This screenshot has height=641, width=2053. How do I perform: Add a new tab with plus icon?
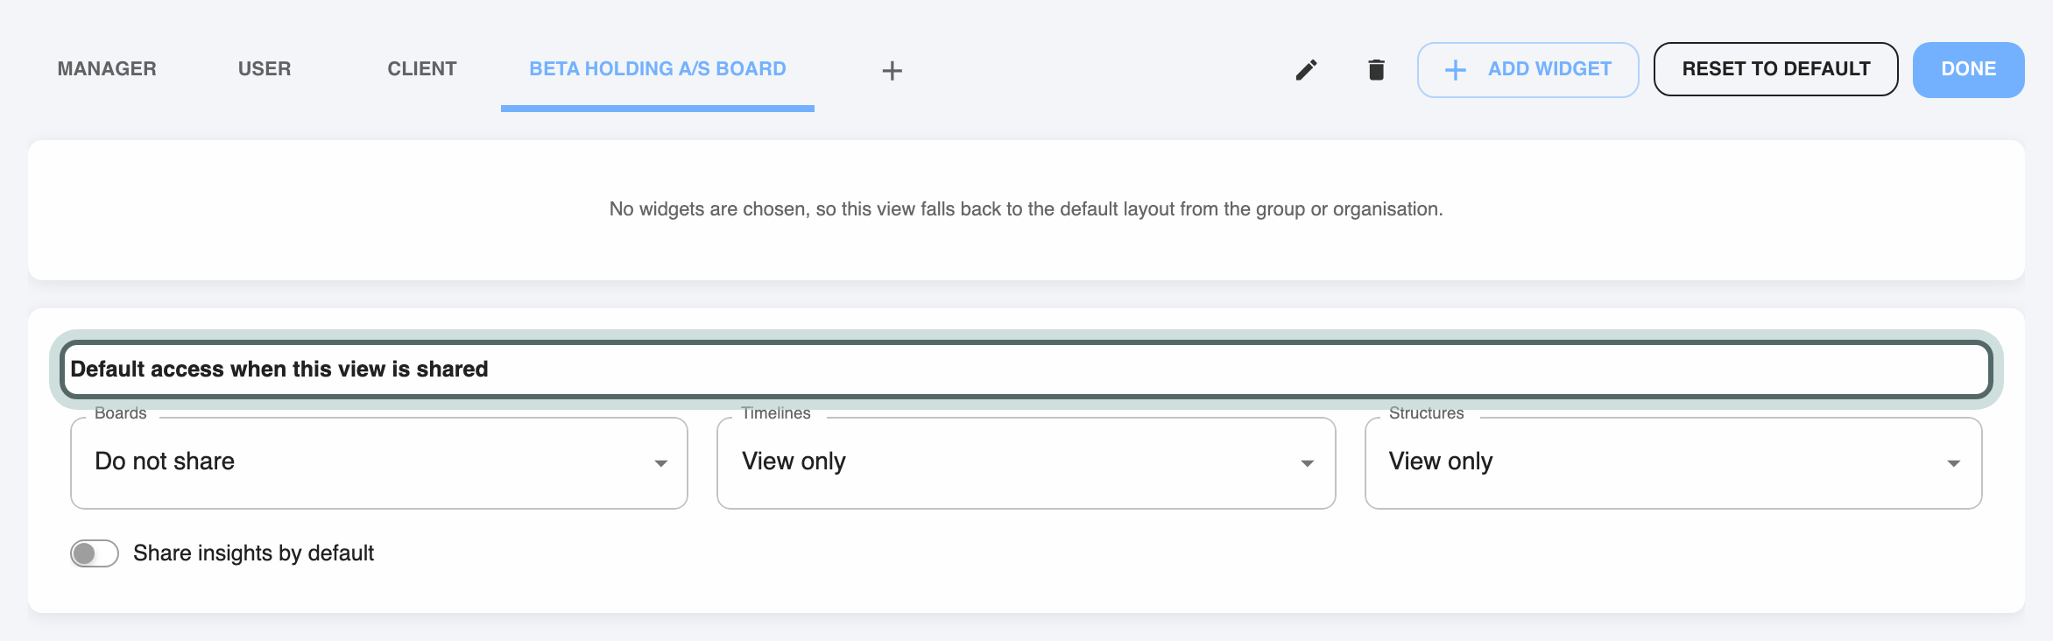coord(892,70)
